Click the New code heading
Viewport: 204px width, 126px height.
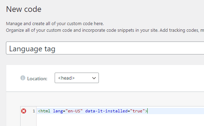tap(24, 9)
